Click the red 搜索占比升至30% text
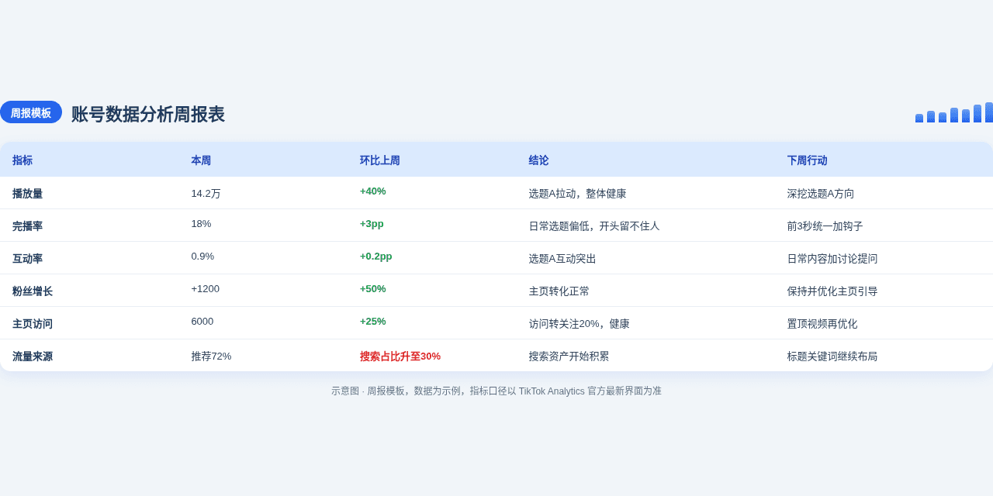 (400, 356)
